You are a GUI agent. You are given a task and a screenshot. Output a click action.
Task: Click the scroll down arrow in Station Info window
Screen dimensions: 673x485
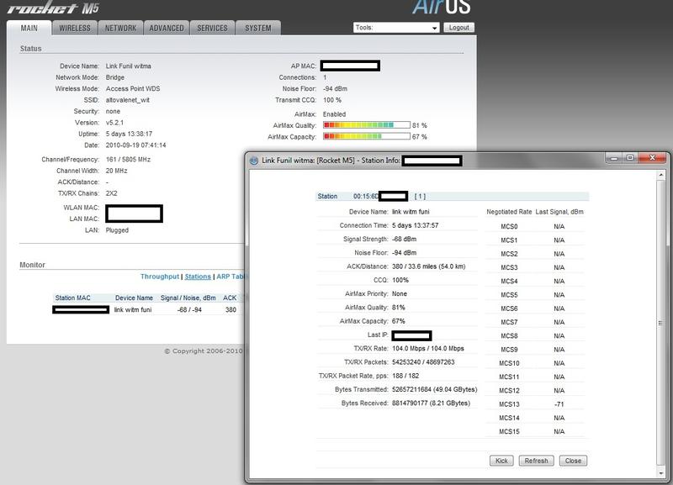(x=660, y=473)
